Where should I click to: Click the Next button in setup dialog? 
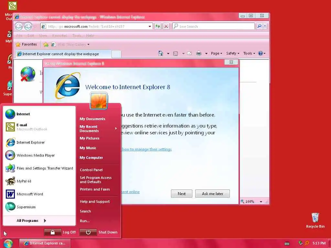click(182, 194)
